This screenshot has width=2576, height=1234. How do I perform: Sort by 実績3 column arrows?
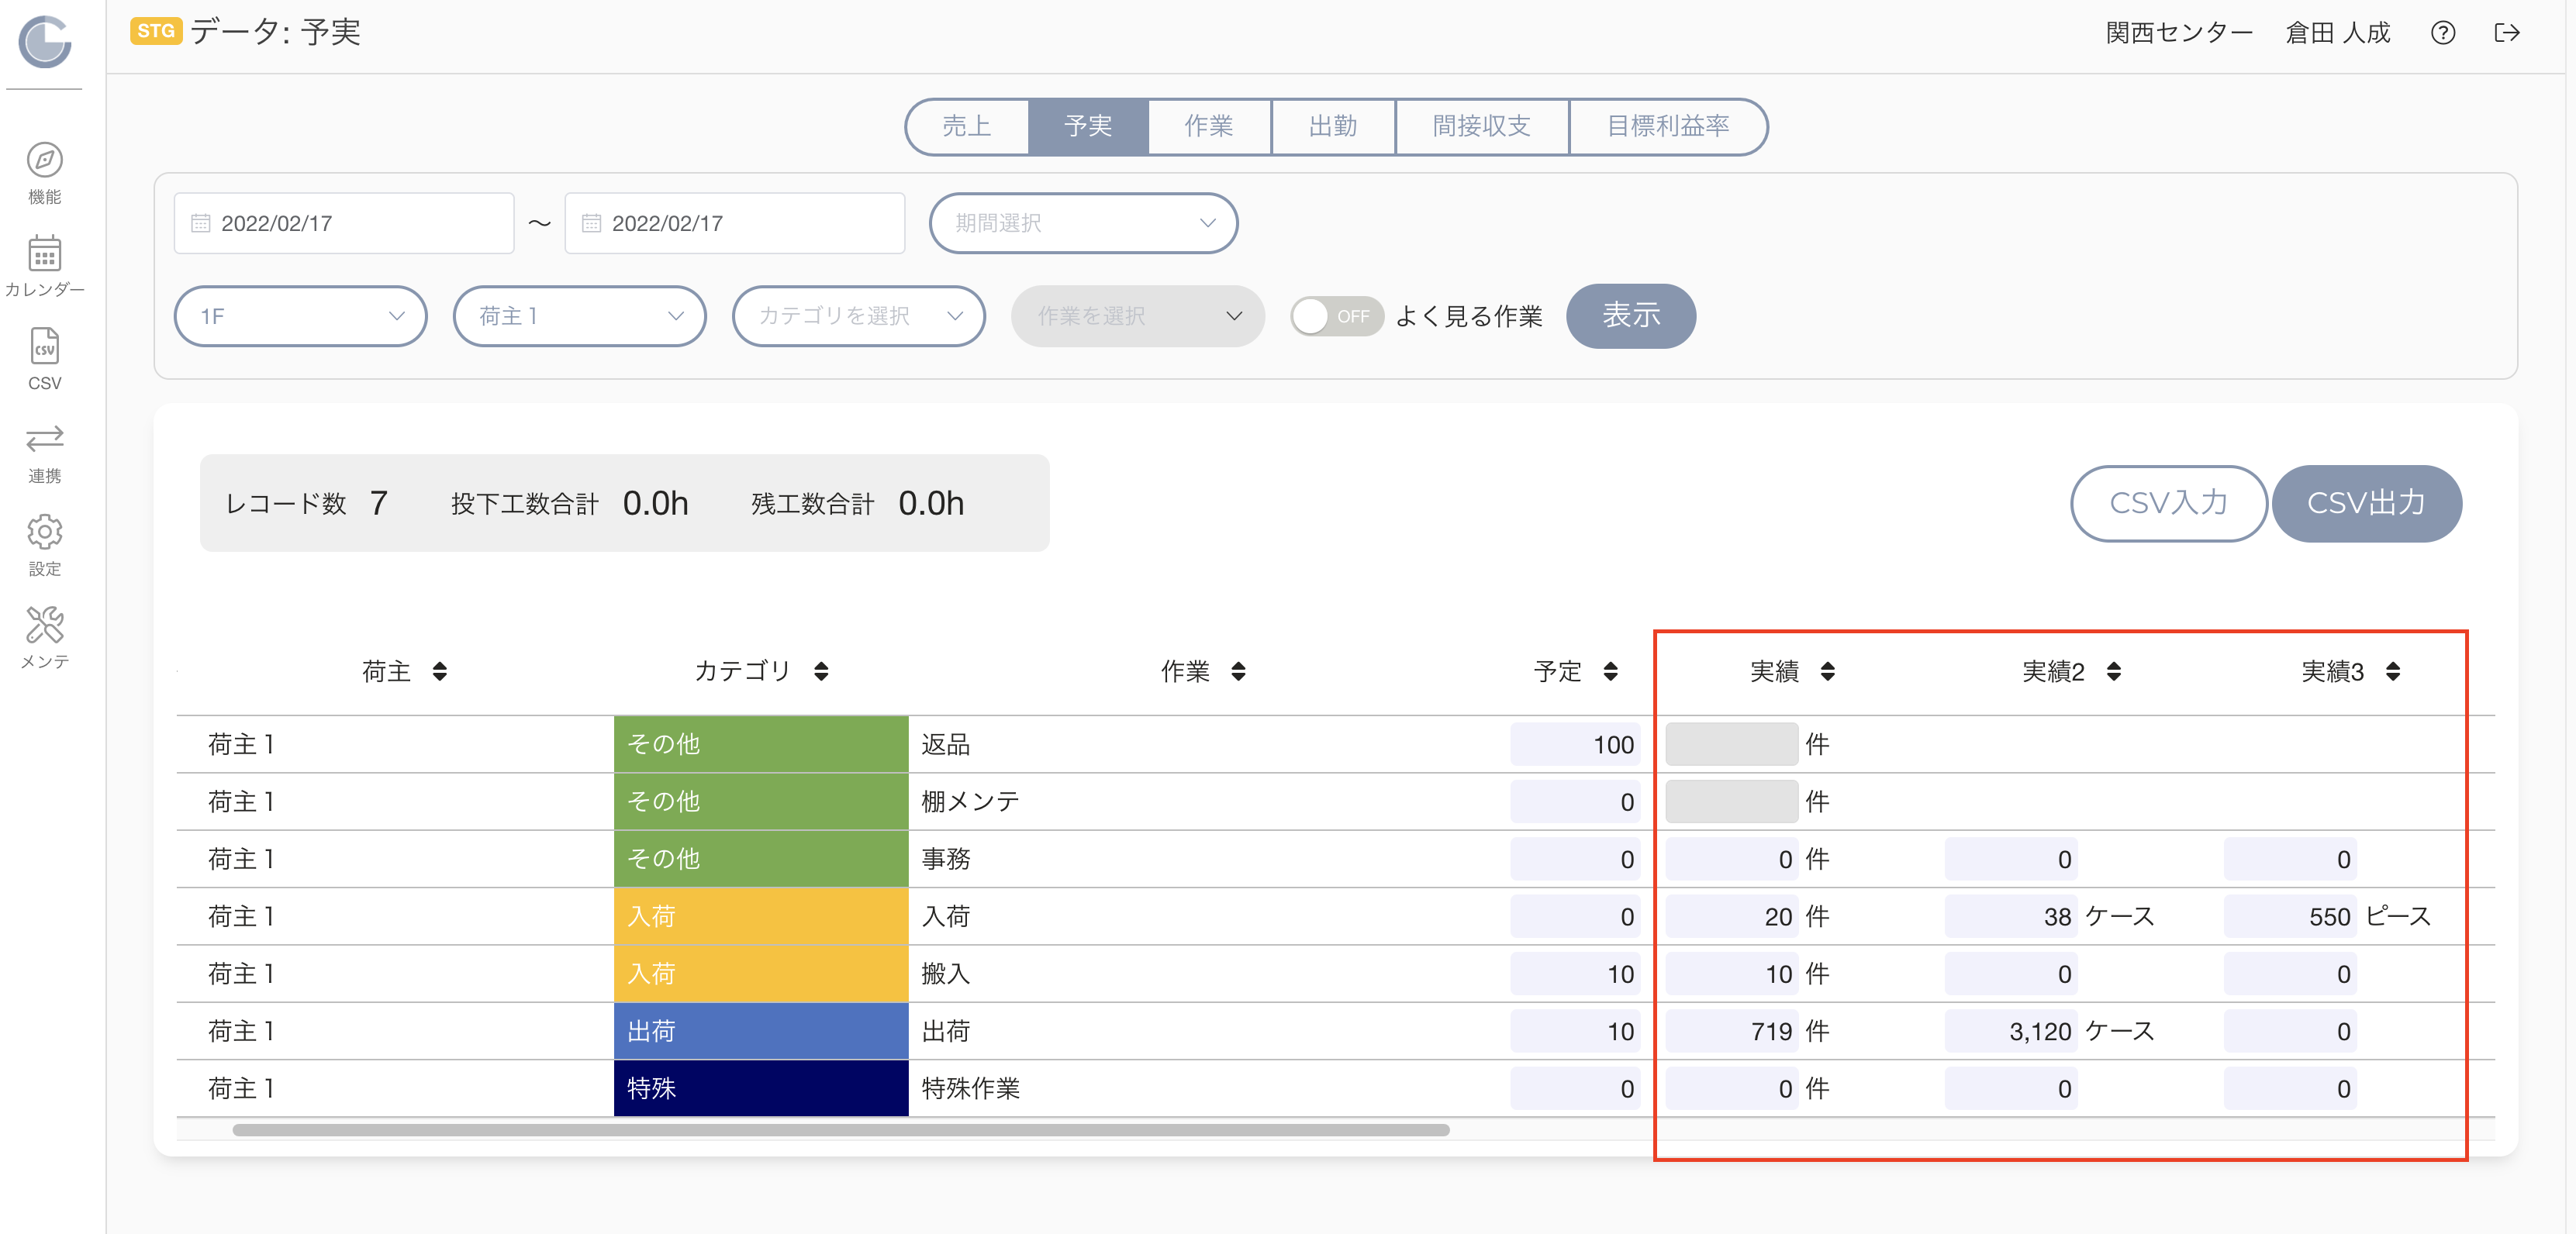pos(2392,671)
